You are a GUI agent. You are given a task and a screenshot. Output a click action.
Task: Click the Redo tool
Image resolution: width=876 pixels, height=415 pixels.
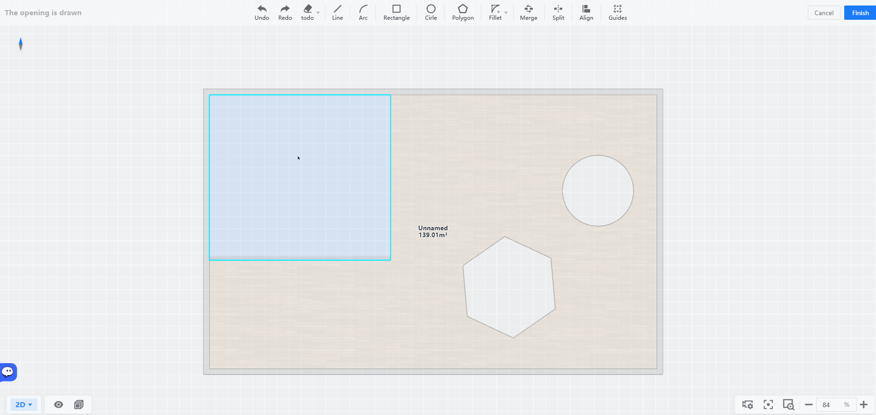coord(285,12)
